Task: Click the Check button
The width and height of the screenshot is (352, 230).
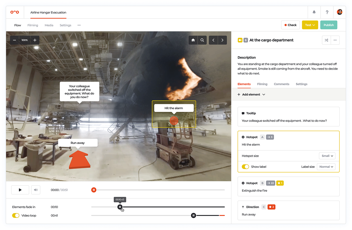Action: (x=290, y=25)
